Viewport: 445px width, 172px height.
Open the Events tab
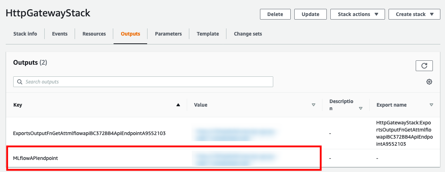[x=60, y=34]
